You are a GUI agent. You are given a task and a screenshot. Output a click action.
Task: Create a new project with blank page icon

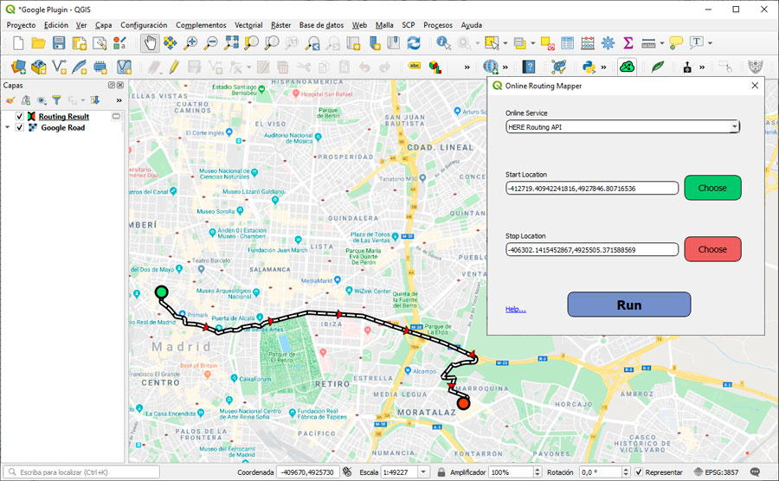point(18,43)
